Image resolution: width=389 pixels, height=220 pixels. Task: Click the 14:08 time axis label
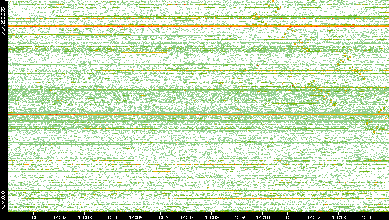(212, 217)
